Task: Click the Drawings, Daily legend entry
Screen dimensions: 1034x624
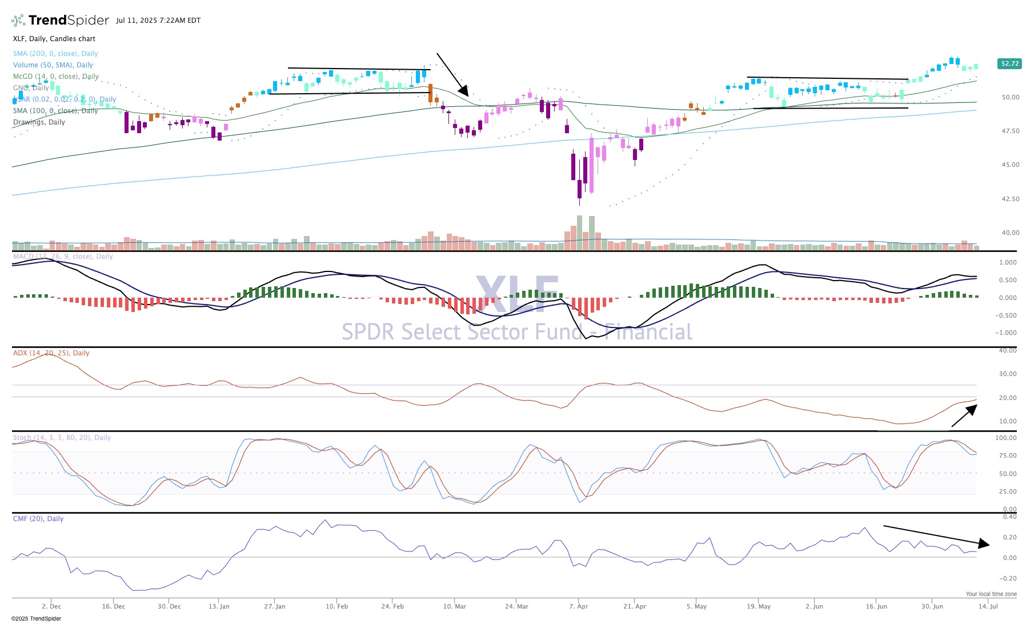Action: [x=39, y=122]
